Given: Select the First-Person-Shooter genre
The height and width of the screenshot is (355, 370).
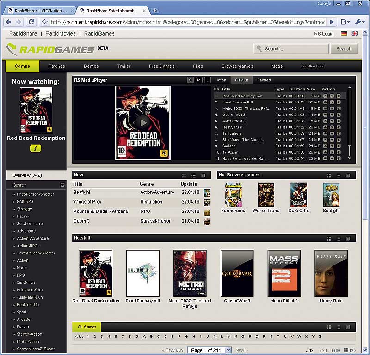Looking at the screenshot, I should click(x=36, y=194).
